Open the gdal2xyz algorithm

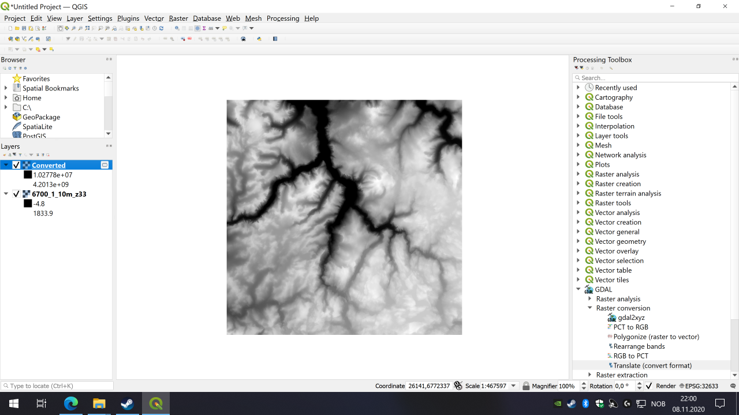631,318
